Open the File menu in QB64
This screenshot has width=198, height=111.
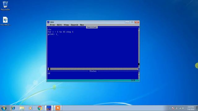click(52, 25)
